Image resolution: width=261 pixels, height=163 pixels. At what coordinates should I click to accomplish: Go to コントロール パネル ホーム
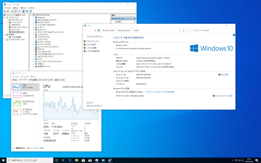click(94, 37)
